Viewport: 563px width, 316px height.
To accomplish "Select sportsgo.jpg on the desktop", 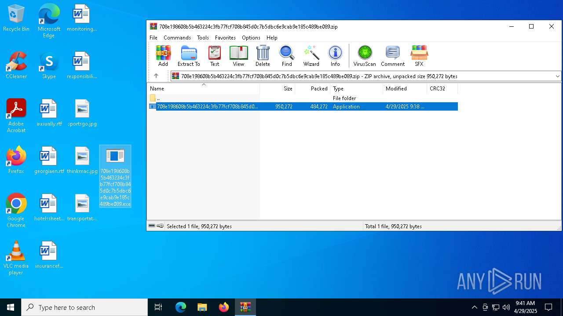I will 82,113.
